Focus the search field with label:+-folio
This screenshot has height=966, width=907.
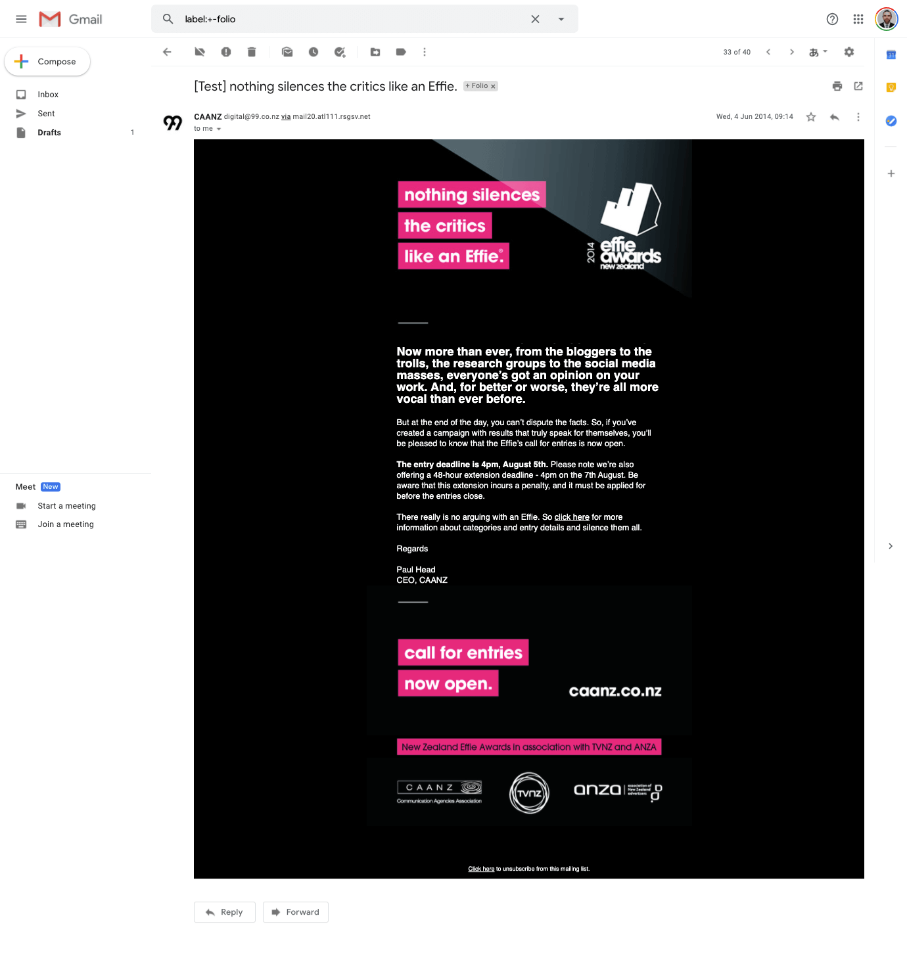[352, 19]
